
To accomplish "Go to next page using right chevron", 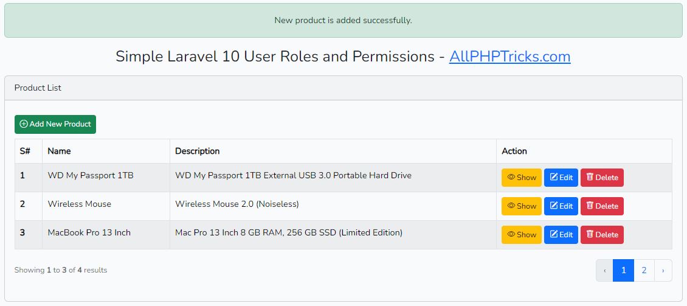I will 663,270.
